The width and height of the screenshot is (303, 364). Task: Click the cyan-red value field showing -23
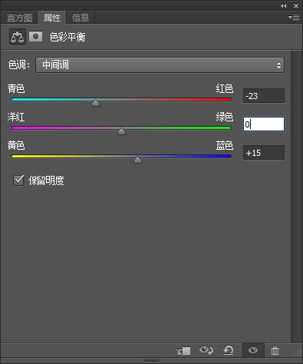[x=264, y=96]
